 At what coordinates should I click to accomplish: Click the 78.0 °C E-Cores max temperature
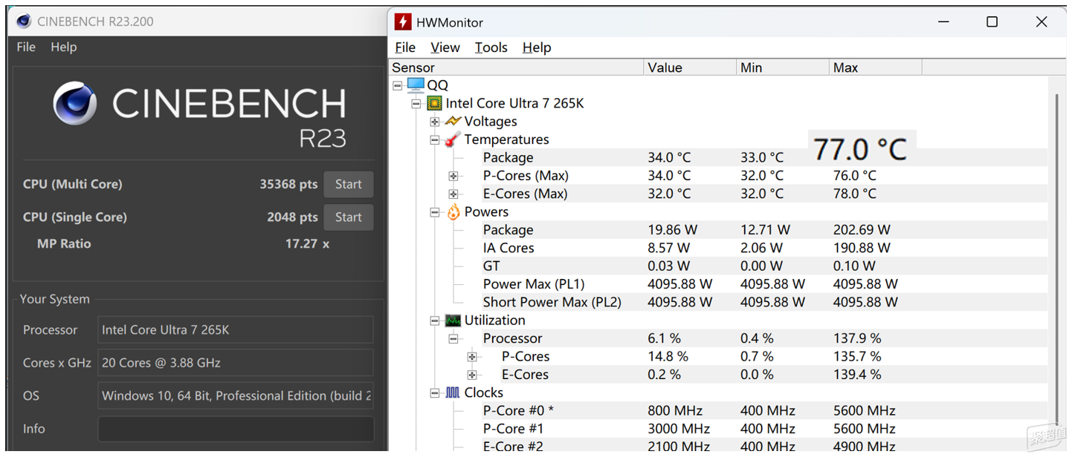click(855, 194)
